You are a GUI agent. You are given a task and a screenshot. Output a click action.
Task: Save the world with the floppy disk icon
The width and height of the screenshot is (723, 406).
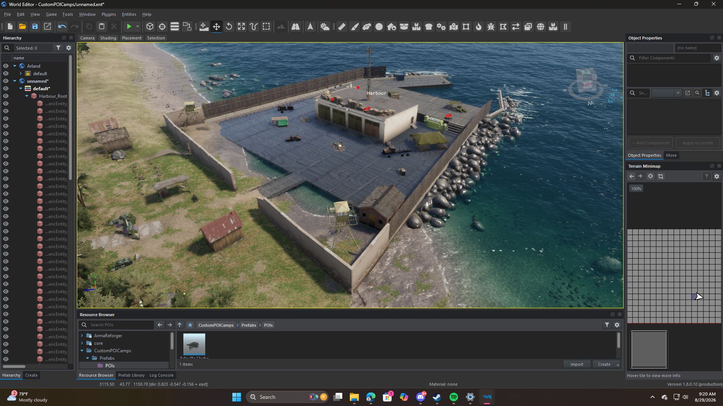pos(35,27)
